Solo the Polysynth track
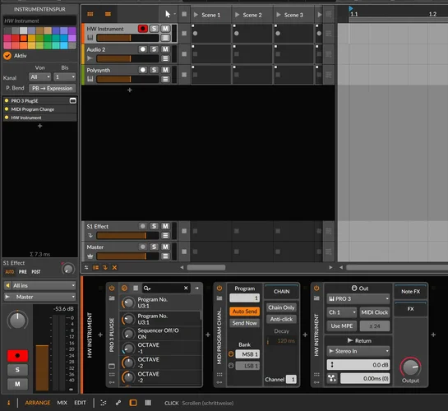Viewport: 448px width, 411px height. tap(154, 70)
